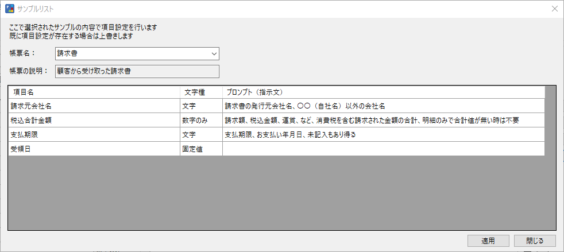Select the 受領日 item name cell
The height and width of the screenshot is (252, 564).
click(94, 149)
